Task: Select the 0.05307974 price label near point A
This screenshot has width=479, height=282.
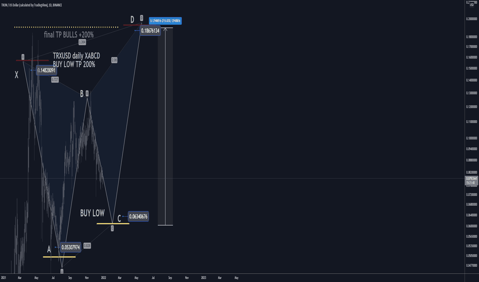Action: (70, 247)
